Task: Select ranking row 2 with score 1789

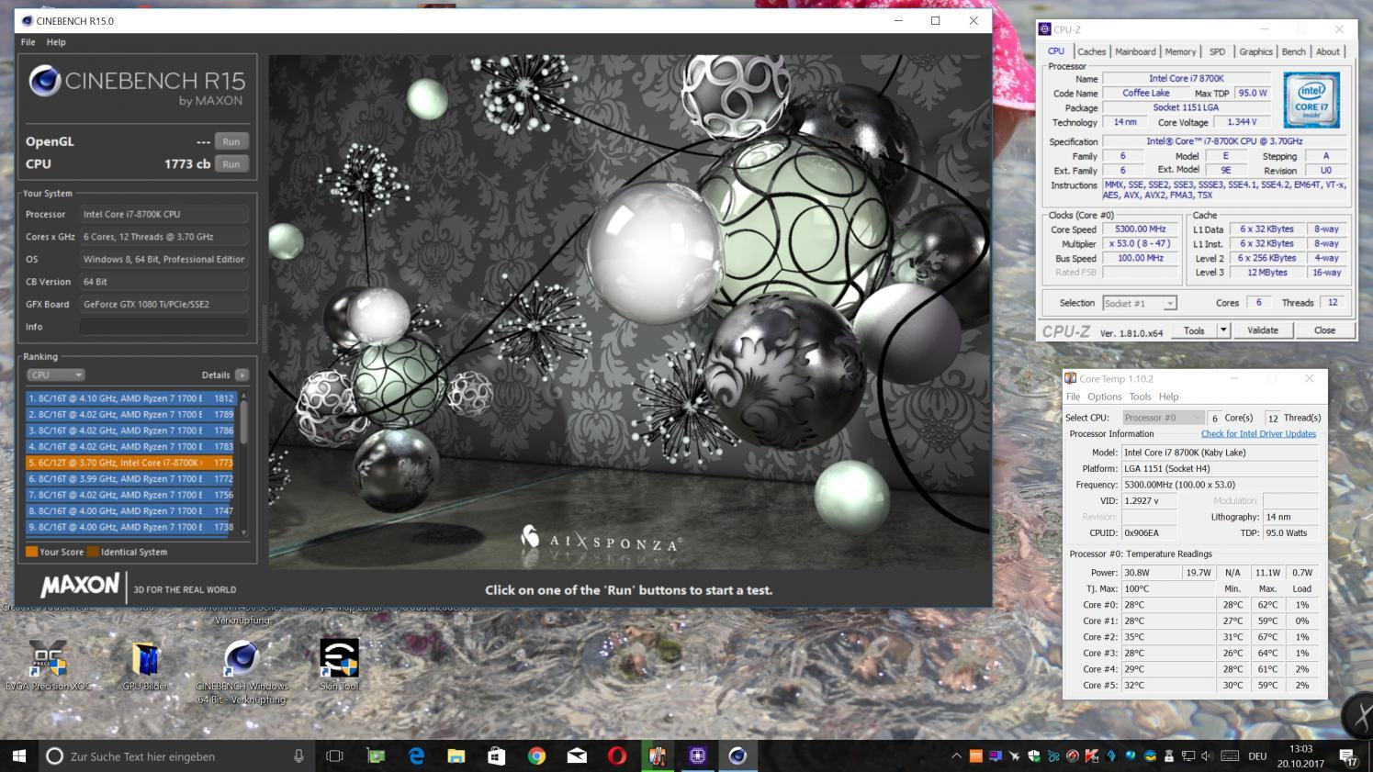Action: click(131, 414)
